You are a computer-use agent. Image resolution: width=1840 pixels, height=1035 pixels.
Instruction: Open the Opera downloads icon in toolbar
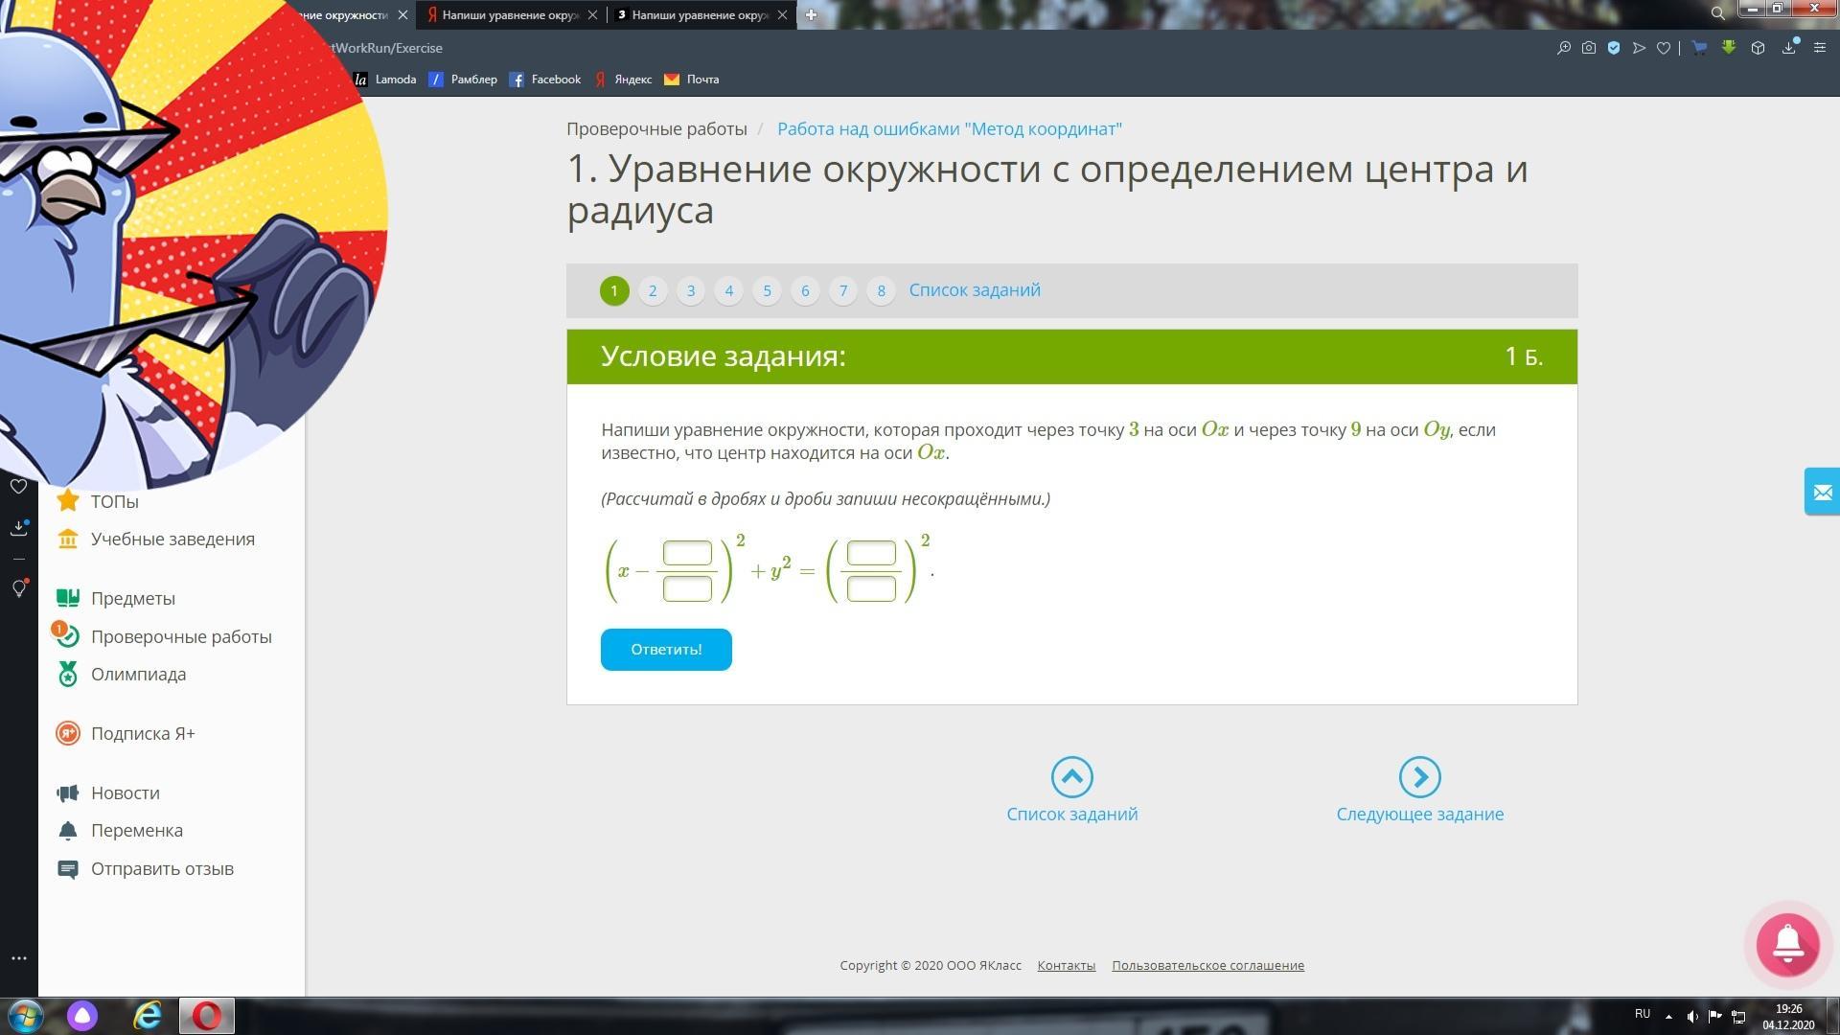[1788, 48]
